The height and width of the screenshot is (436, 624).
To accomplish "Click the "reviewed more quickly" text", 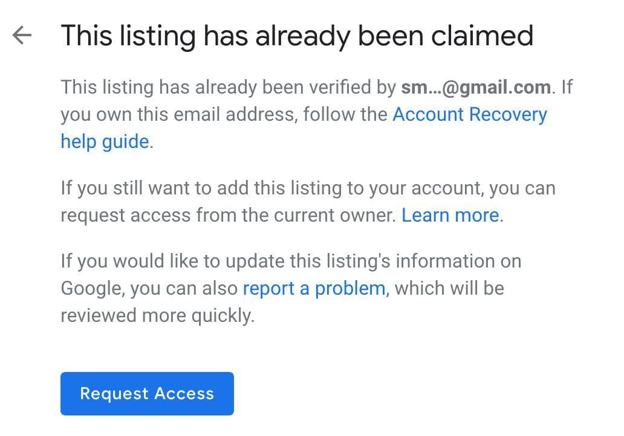I will tap(157, 316).
